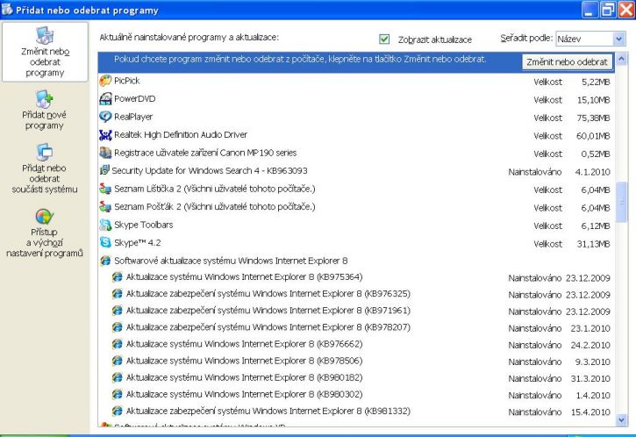Click the PowerDVD program icon
Screen dimensions: 636x437
105,98
